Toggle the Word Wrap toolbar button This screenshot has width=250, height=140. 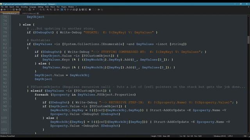tap(62, 10)
